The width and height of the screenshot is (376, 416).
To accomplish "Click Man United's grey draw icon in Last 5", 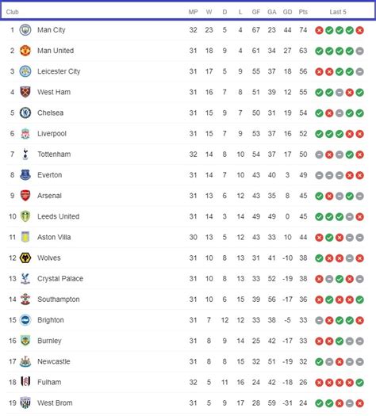I will coord(360,51).
